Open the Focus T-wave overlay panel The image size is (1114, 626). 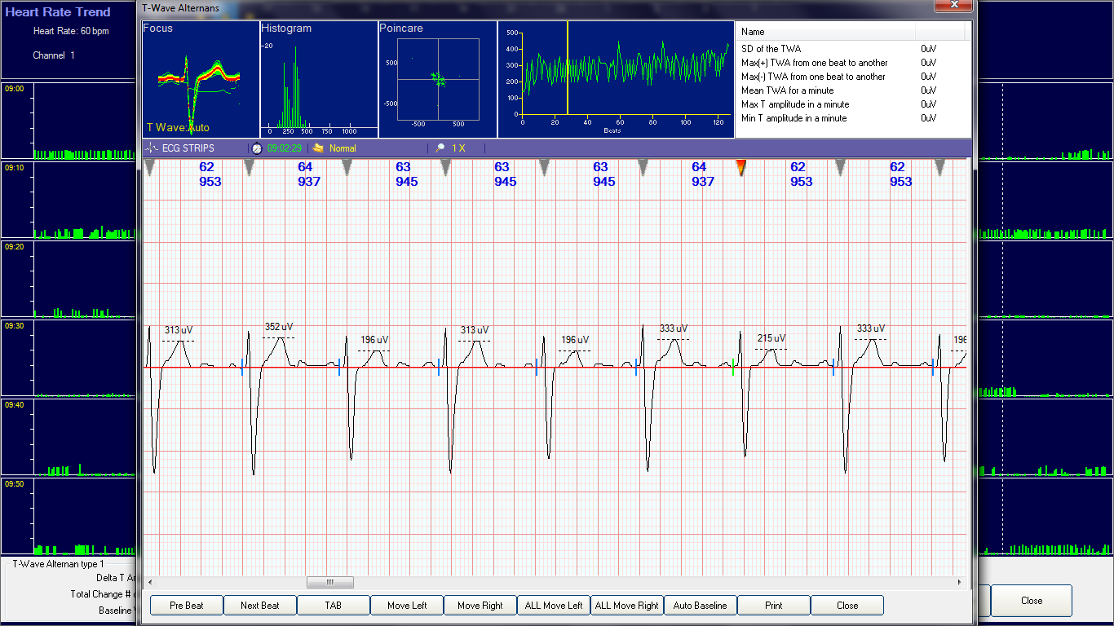pos(201,79)
